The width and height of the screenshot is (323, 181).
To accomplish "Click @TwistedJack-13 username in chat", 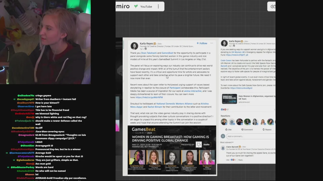I will [24, 121].
